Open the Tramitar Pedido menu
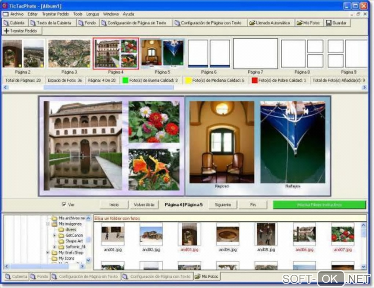 (55, 14)
